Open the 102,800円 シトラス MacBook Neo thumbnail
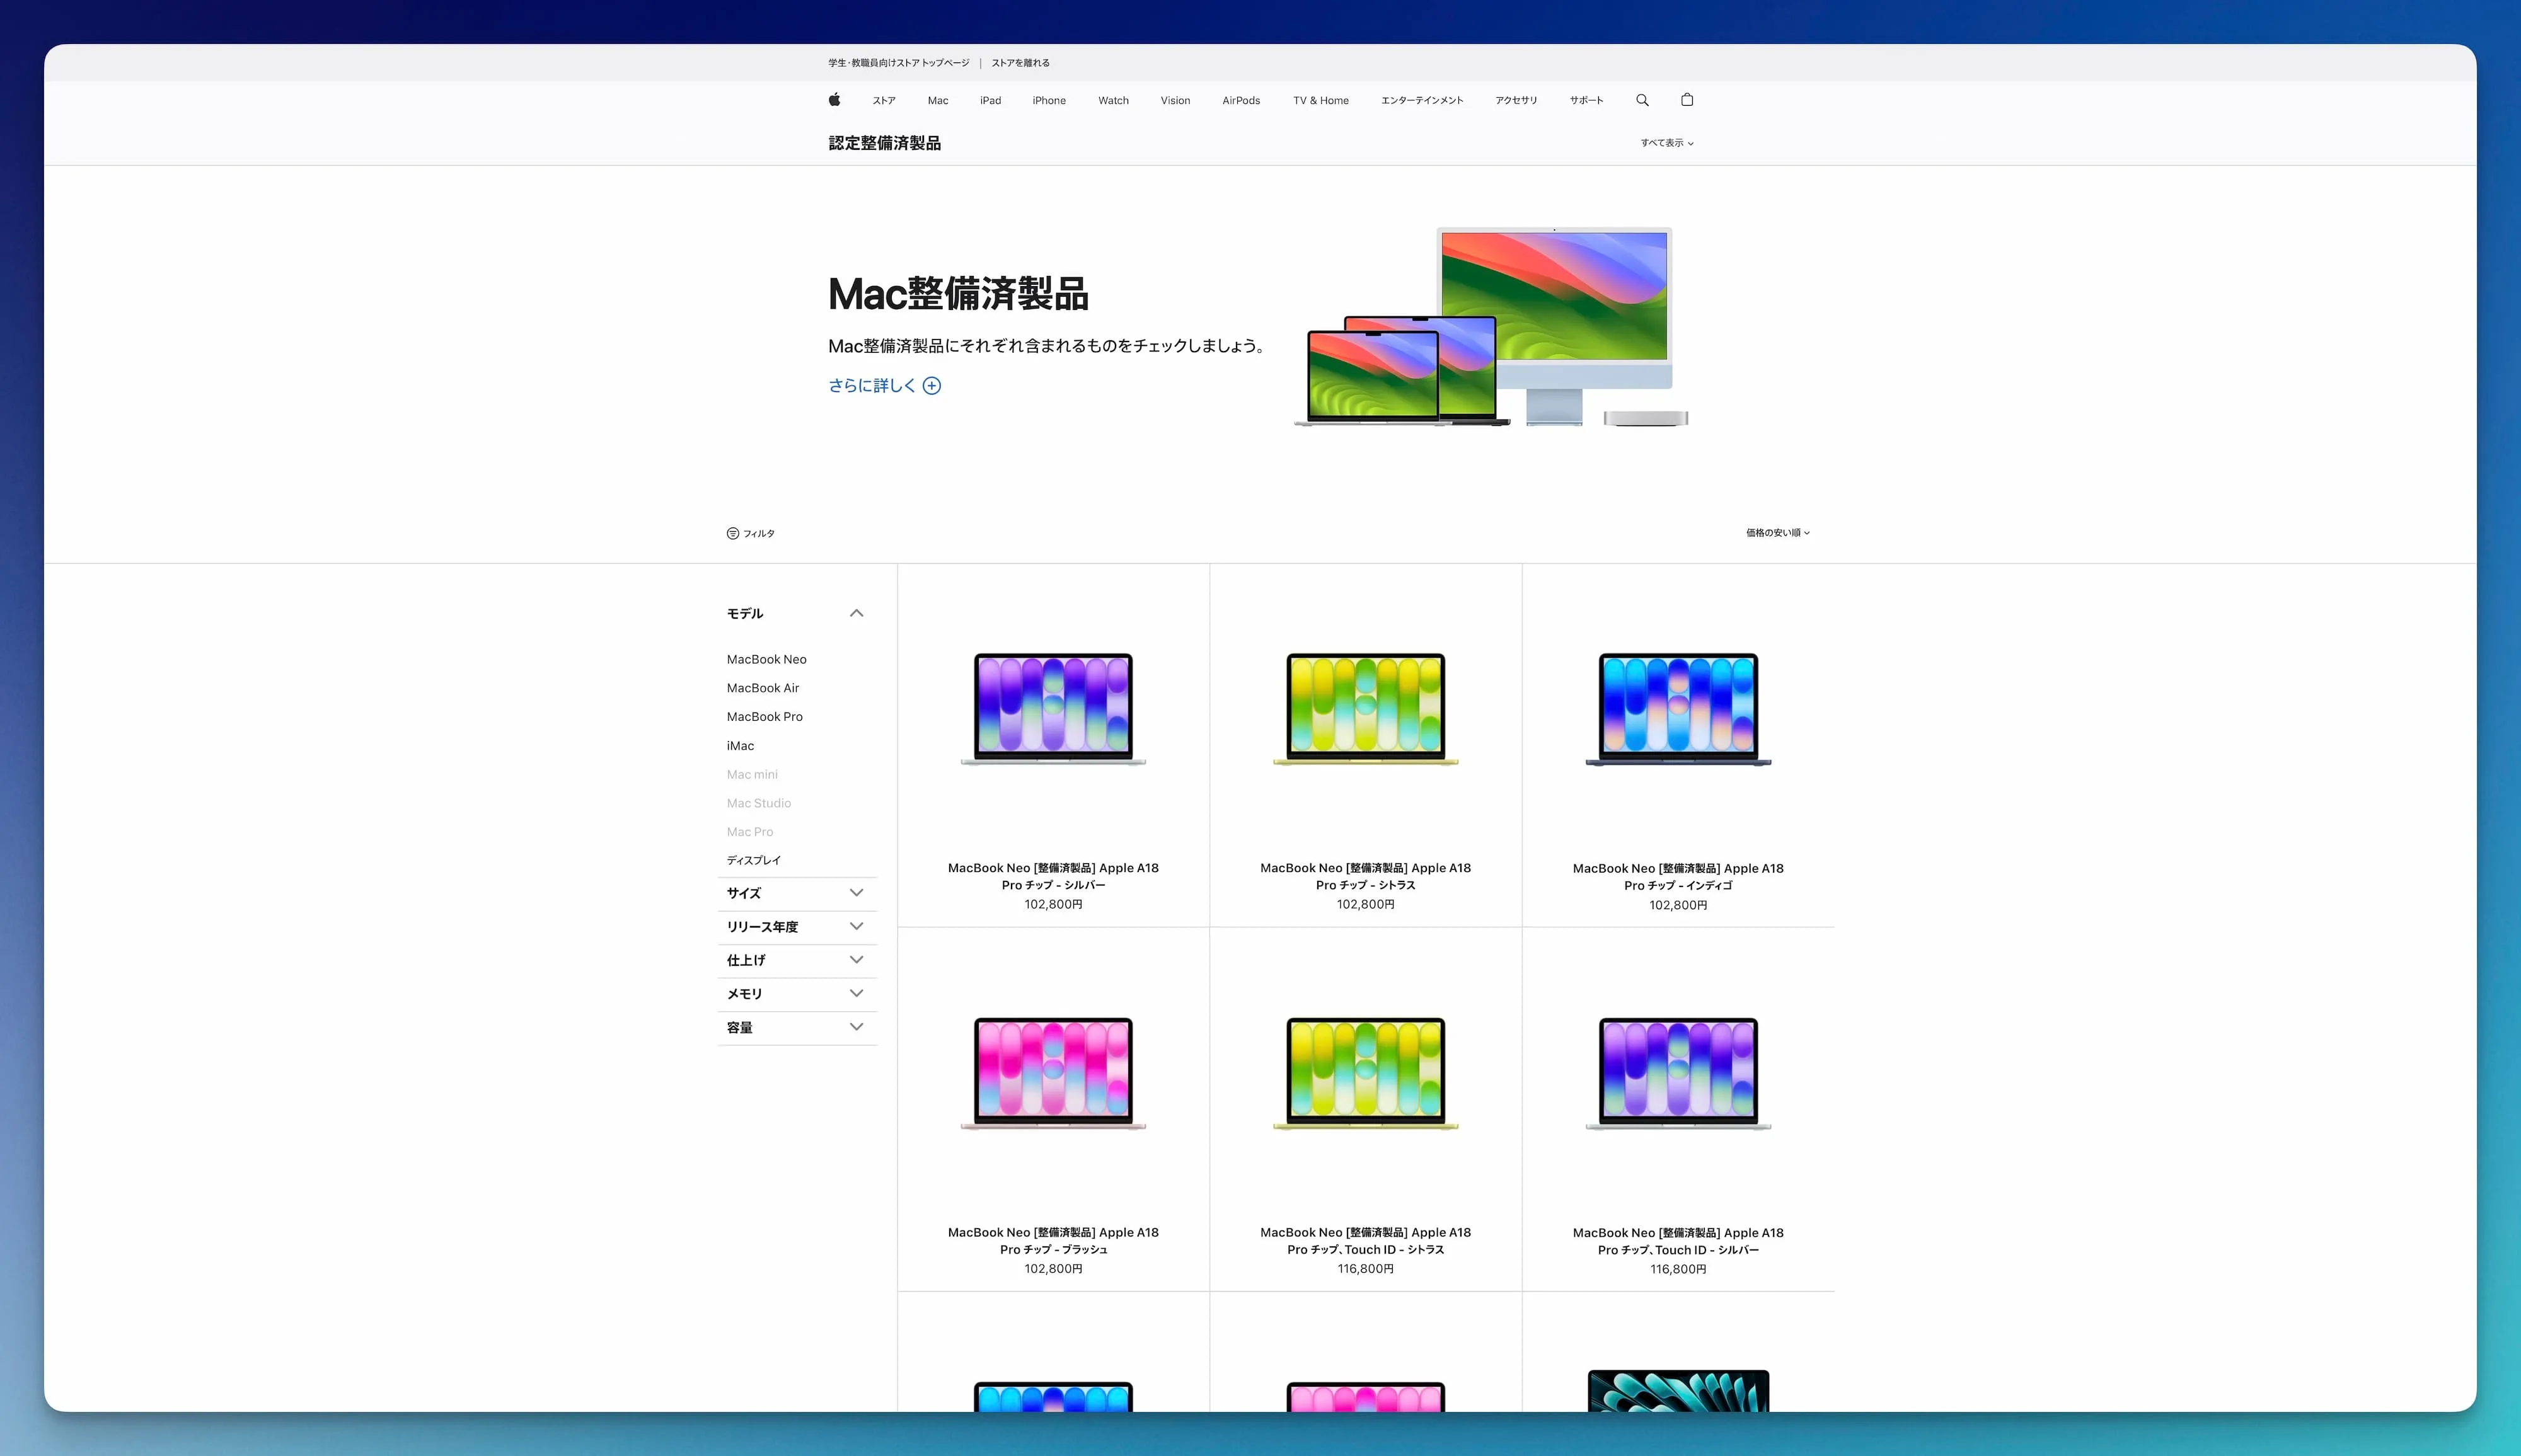This screenshot has height=1456, width=2521. point(1366,709)
